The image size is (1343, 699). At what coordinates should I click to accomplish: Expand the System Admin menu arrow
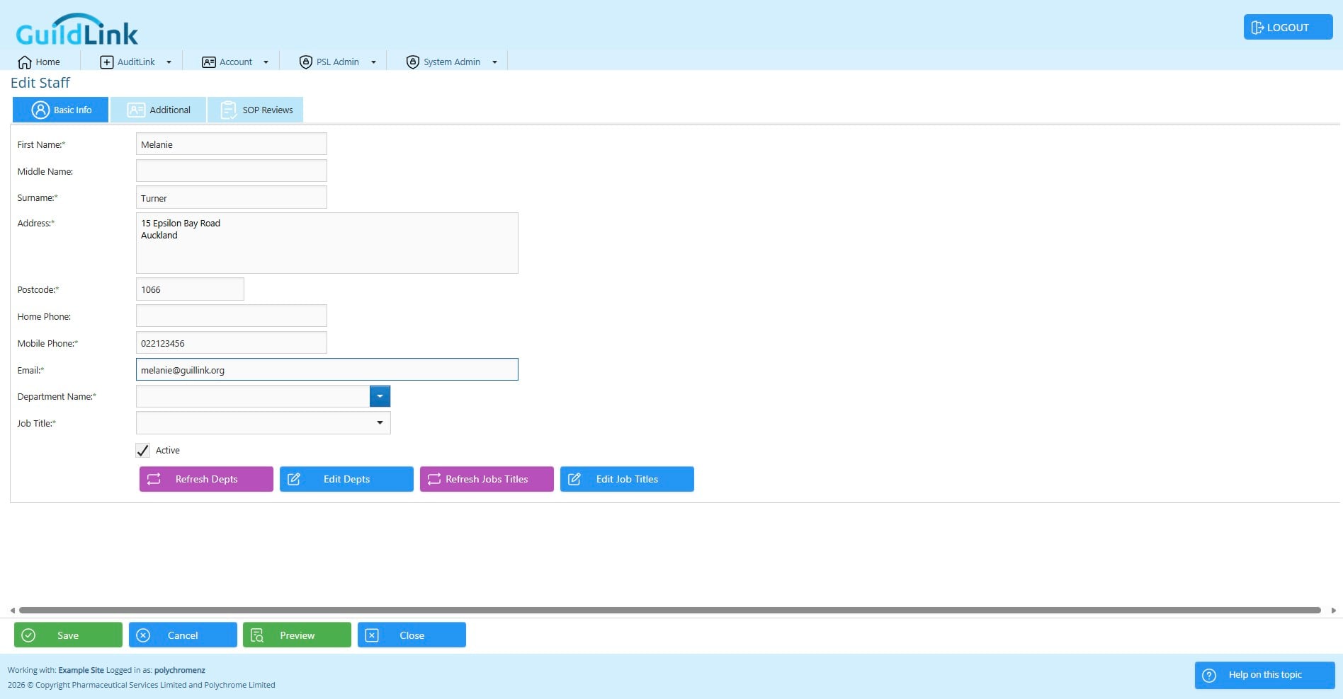(494, 62)
